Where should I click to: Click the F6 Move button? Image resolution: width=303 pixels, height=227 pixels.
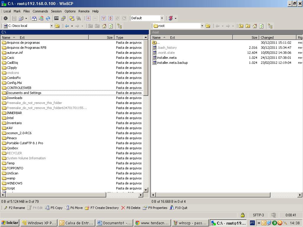point(74,208)
